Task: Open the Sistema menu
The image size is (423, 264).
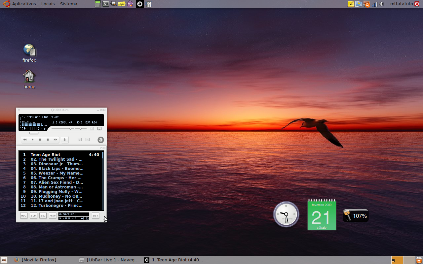Action: coord(68,4)
